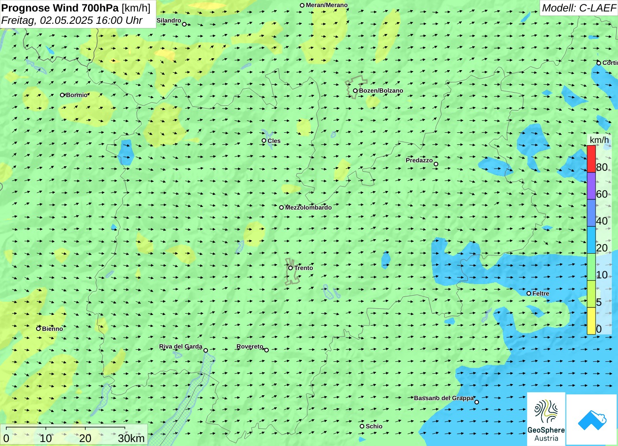Click the Bormio city marker

[x=62, y=95]
